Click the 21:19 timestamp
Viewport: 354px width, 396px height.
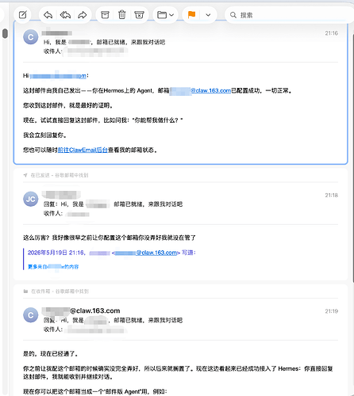(331, 311)
